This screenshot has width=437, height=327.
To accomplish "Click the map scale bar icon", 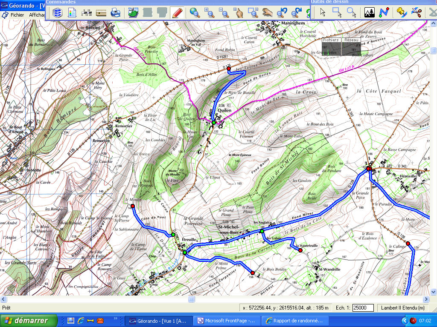I will point(86,13).
